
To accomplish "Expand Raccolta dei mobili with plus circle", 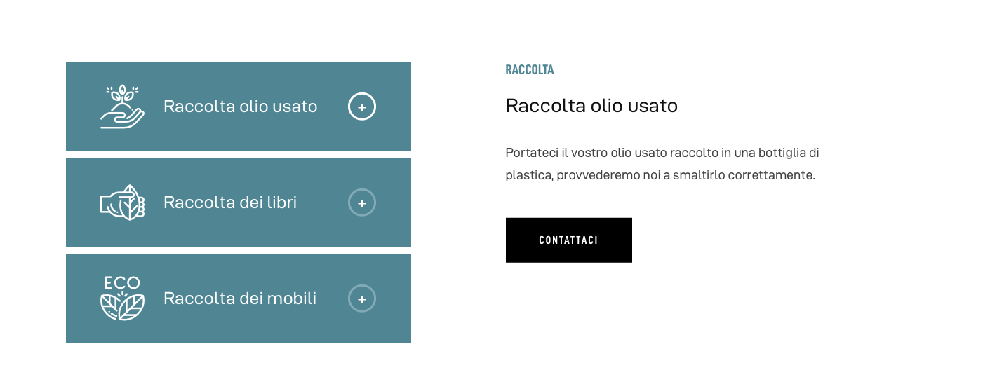I will click(x=362, y=299).
